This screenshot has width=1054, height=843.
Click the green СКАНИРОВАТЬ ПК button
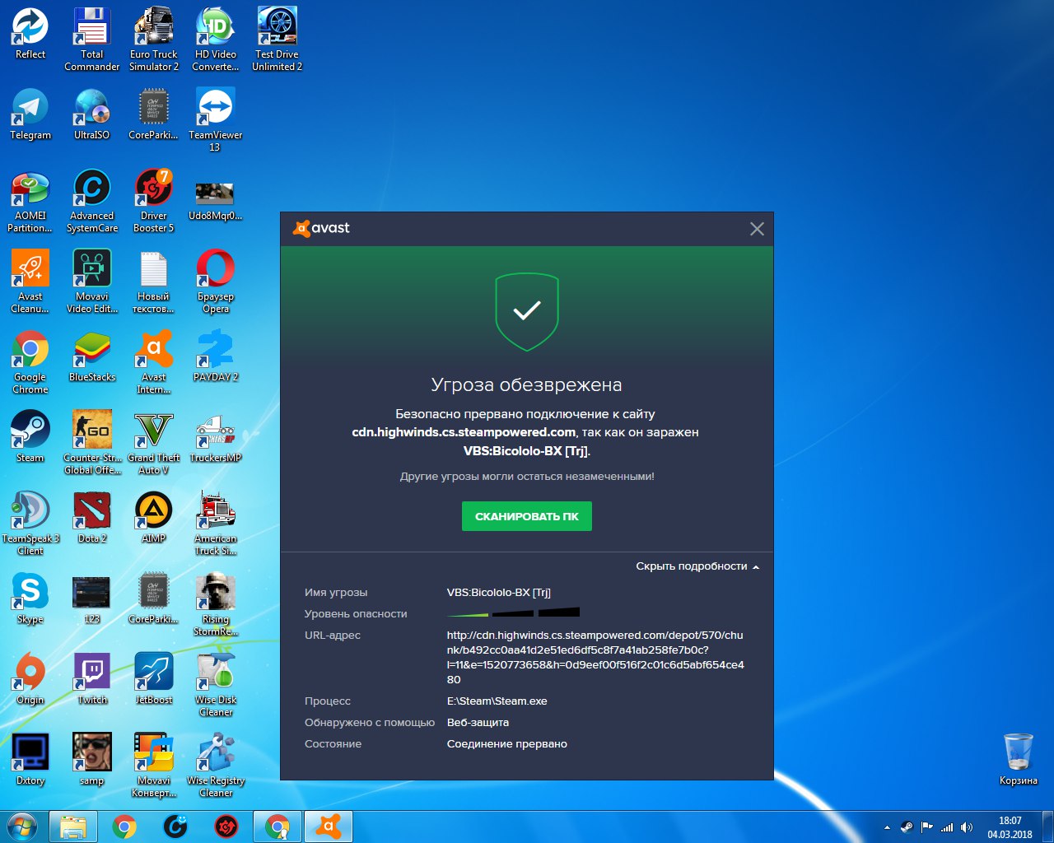[x=526, y=516]
